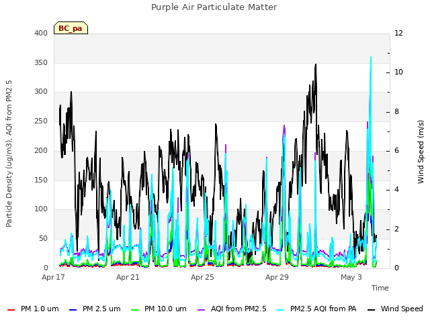
Task: Click the 200 left axis tick label
Action: tap(41, 150)
